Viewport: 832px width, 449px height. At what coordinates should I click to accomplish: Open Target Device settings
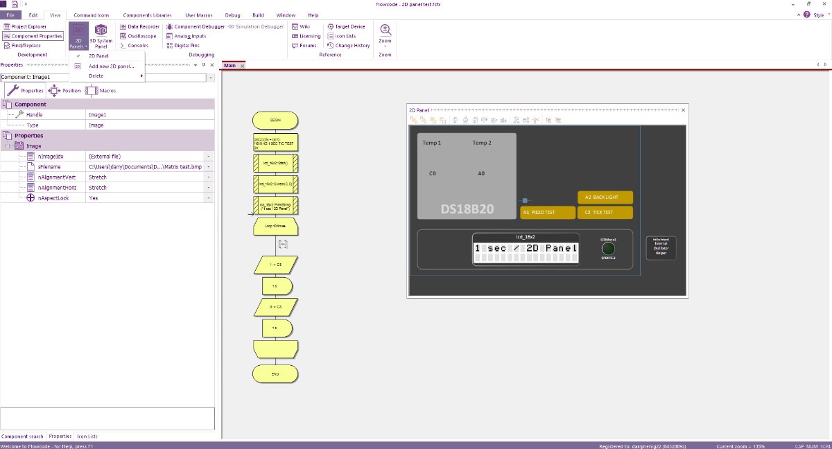click(x=345, y=26)
